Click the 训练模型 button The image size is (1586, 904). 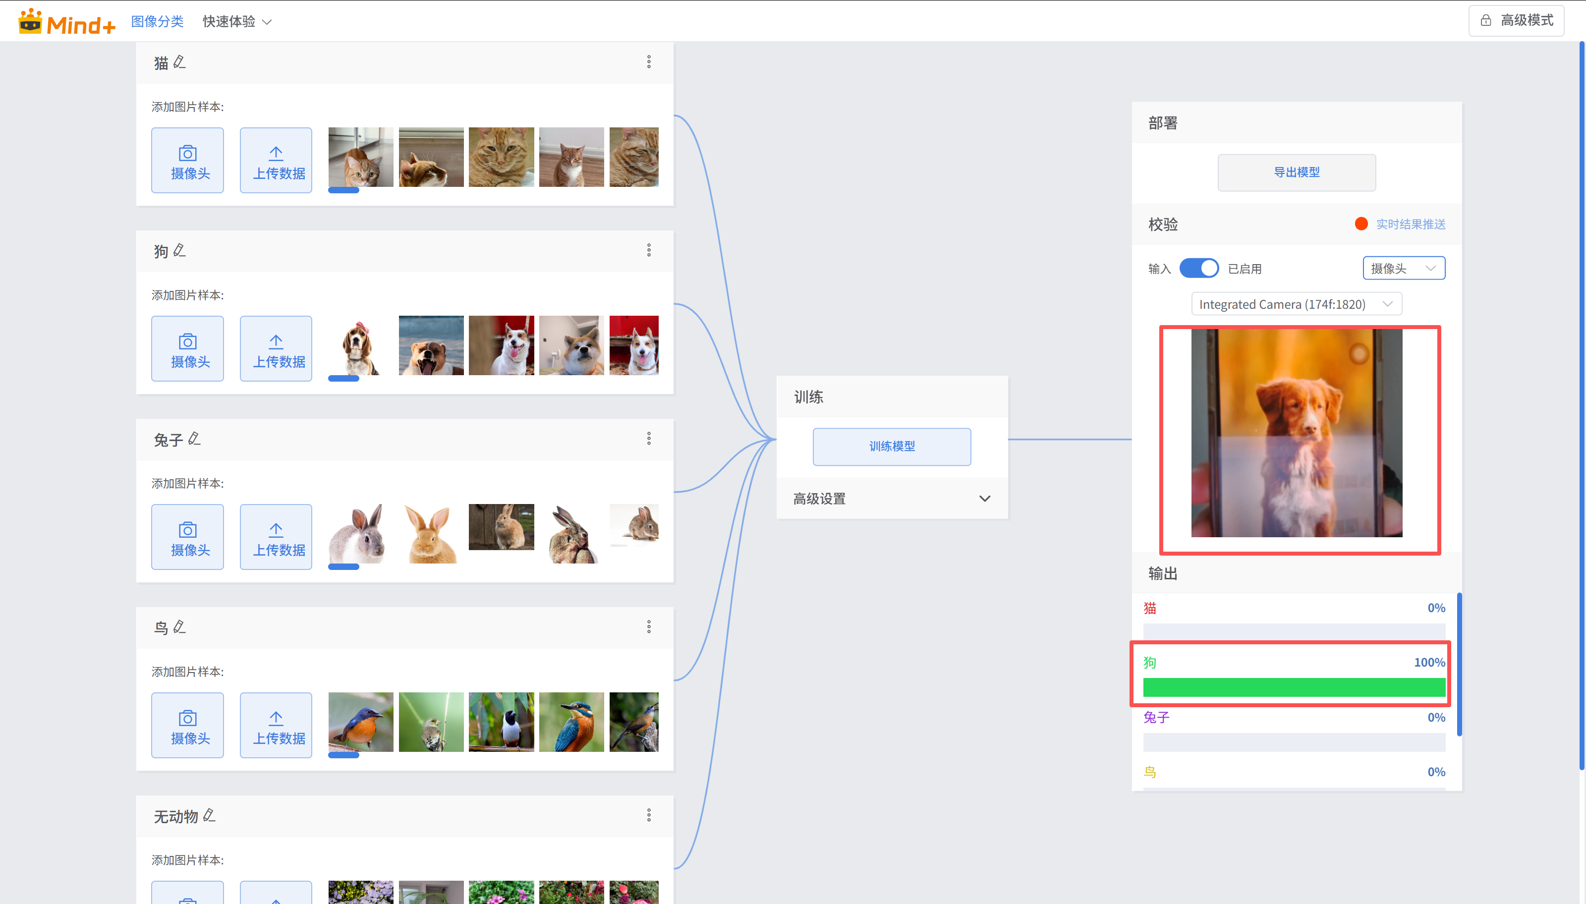892,447
